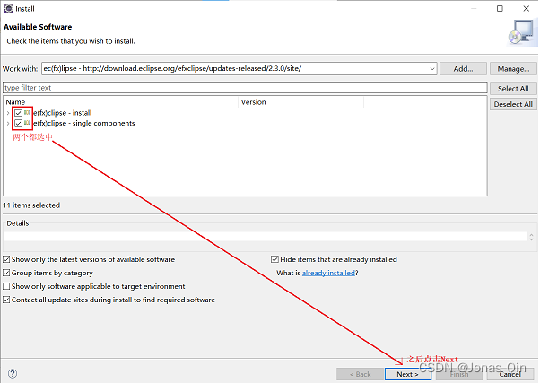Expand e(fx)clipse - single components node

pos(8,123)
